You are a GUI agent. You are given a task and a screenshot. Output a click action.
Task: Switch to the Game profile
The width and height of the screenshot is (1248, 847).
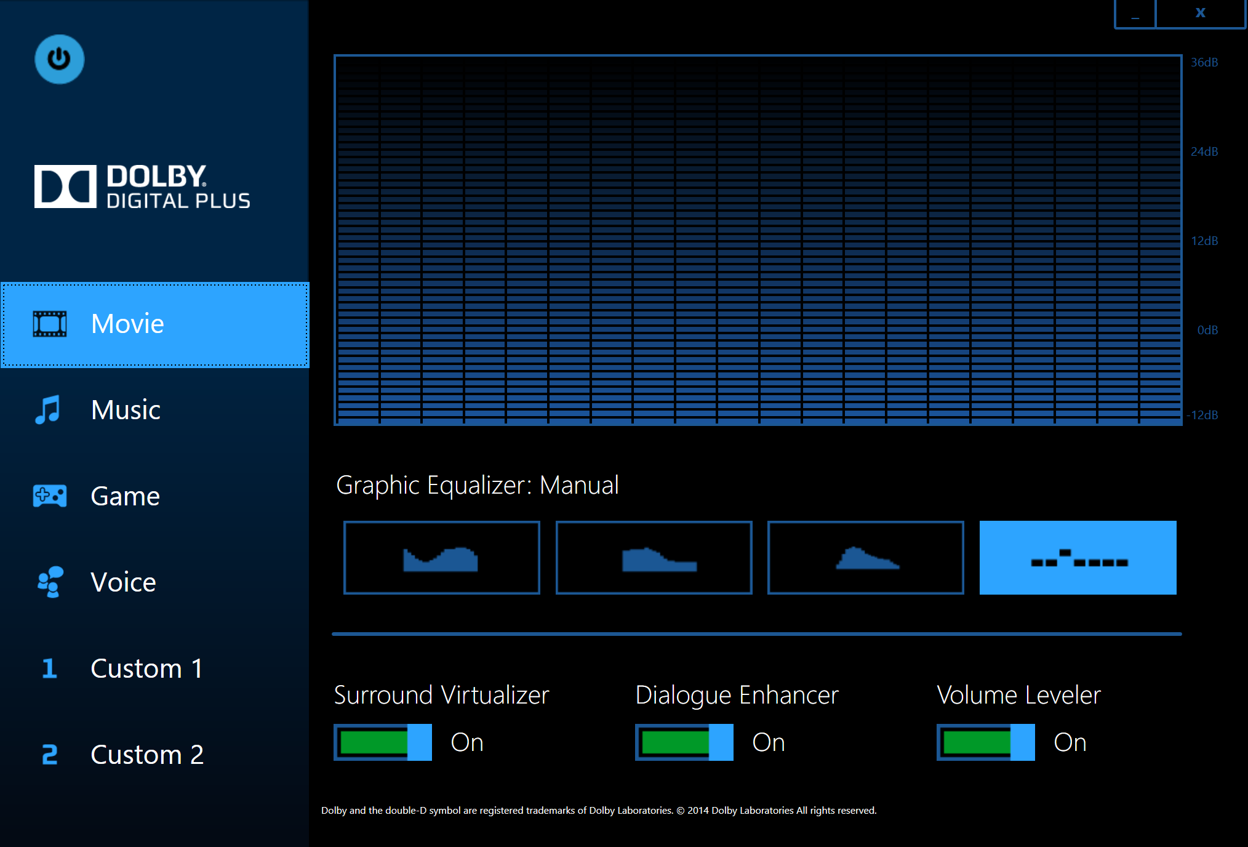(x=155, y=496)
